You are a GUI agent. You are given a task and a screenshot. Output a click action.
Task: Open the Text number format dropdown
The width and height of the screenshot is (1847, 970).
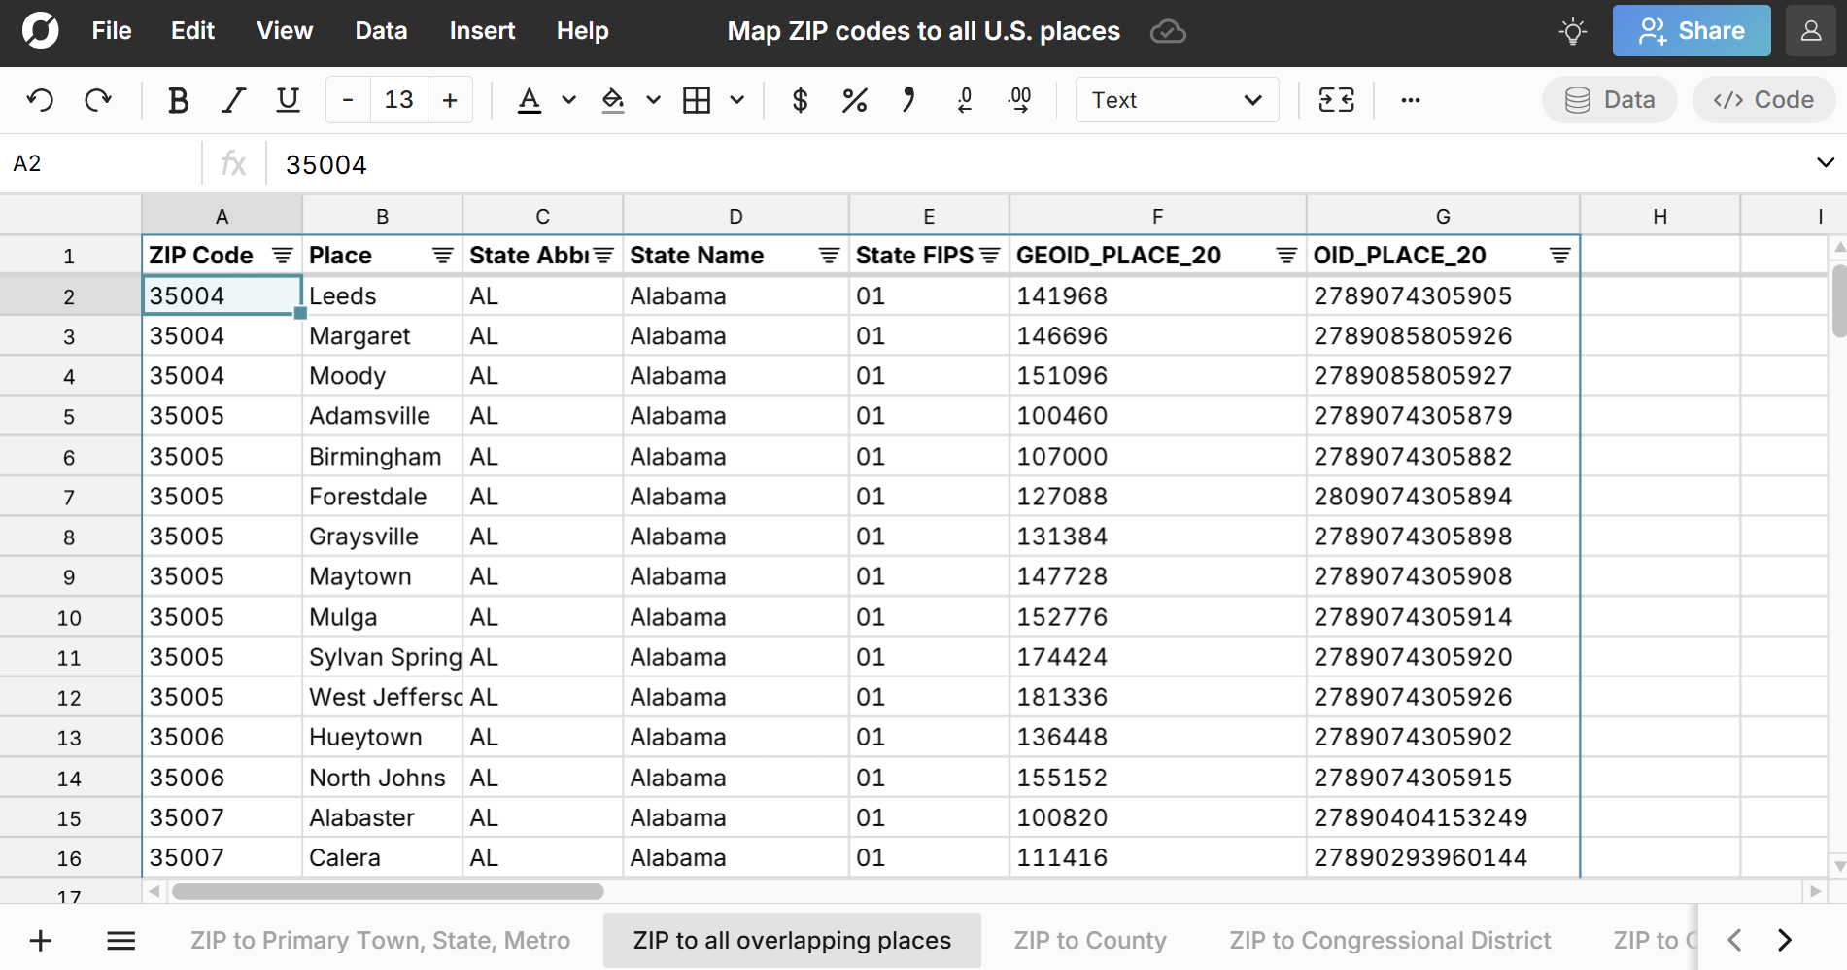point(1176,99)
